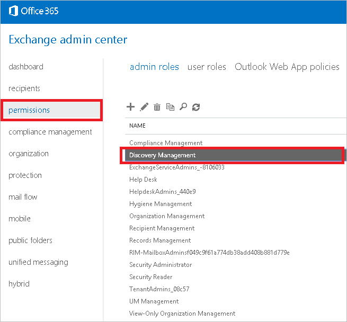Screen dimensions: 347x322
Task: Switch to the user roles tab
Action: (x=207, y=67)
